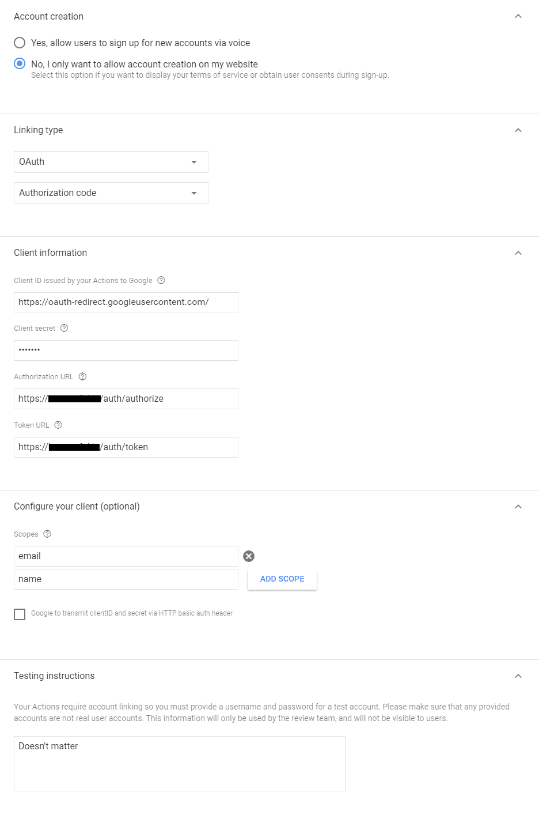Select 'Yes, allow users to sign up via voice'

coord(20,43)
